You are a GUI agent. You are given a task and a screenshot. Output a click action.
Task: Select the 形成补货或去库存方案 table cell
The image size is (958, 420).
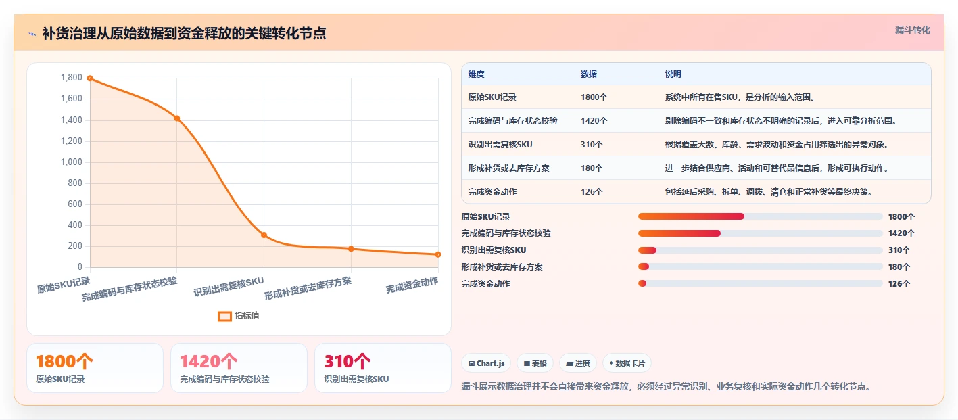[x=517, y=168]
